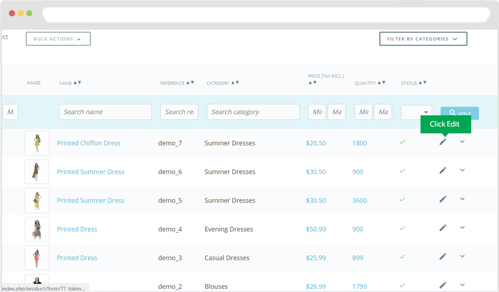The image size is (499, 292).
Task: Click quantity 1800 of demo_7
Action: click(360, 143)
